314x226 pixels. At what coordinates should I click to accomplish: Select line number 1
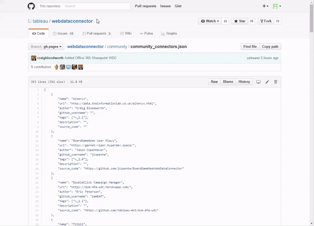[x=38, y=90]
